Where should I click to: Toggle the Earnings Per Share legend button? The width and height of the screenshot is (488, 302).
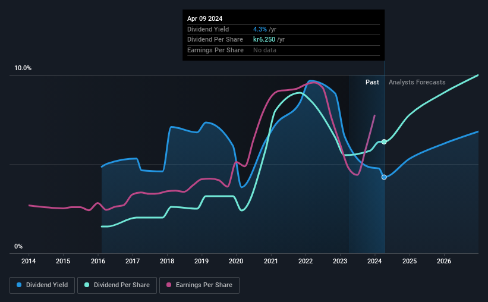tap(199, 285)
